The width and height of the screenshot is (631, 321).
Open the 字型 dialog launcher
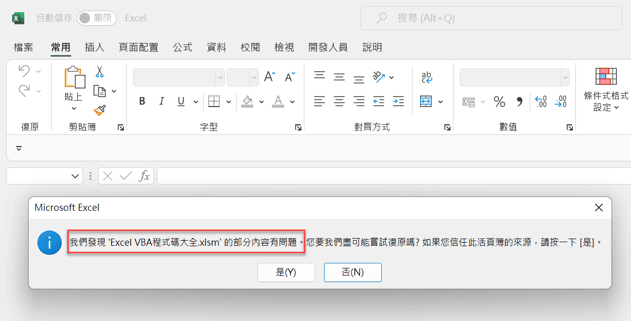point(298,128)
